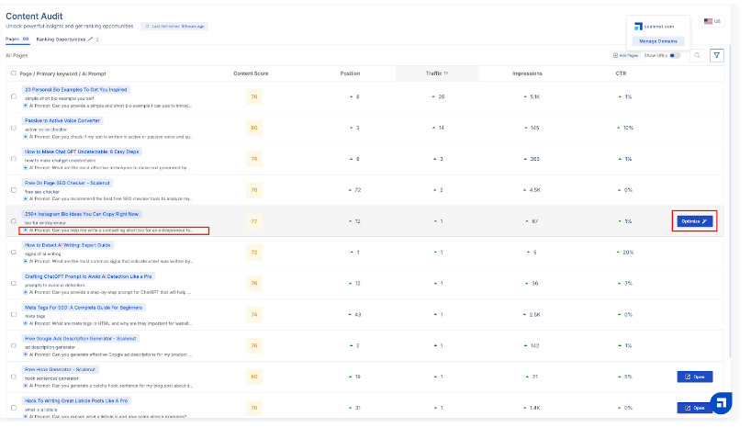Screen dimensions: 751x439
Task: Click the US flag icon
Action: (x=708, y=21)
